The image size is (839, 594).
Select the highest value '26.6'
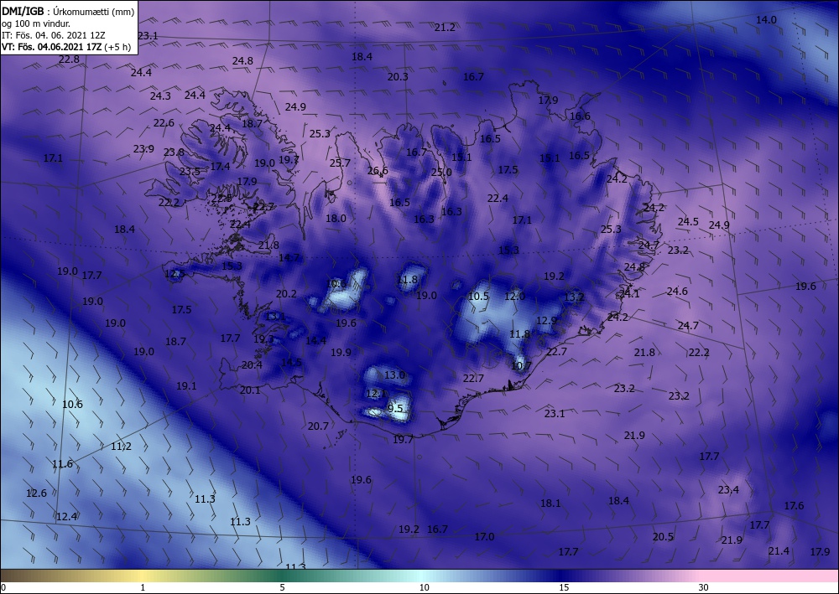click(x=378, y=171)
